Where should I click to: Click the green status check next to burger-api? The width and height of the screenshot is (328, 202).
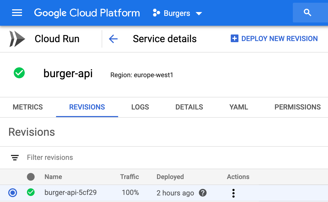pyautogui.click(x=19, y=73)
